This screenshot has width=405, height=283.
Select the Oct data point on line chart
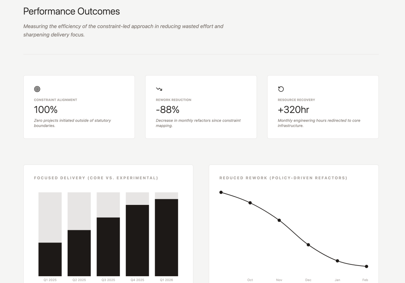tap(250, 203)
